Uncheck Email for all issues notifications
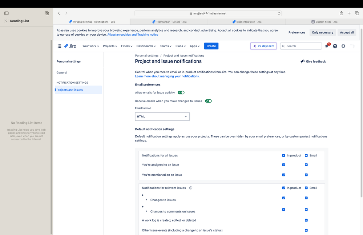Screen dimensions: 363x235 click(x=306, y=155)
